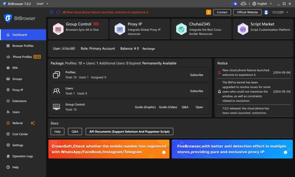Click the Recharge link
Viewport: 295px width, 177px height.
point(149,49)
